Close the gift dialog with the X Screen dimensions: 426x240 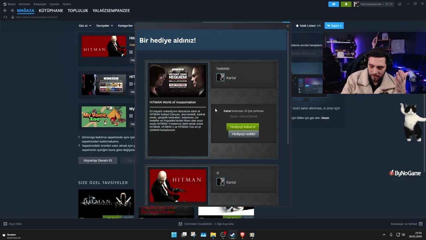click(x=288, y=26)
